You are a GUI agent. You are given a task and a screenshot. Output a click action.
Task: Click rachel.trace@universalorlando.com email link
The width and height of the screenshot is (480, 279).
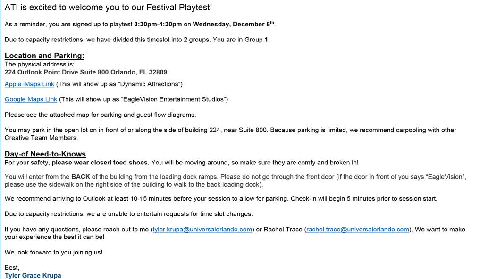tap(358, 229)
